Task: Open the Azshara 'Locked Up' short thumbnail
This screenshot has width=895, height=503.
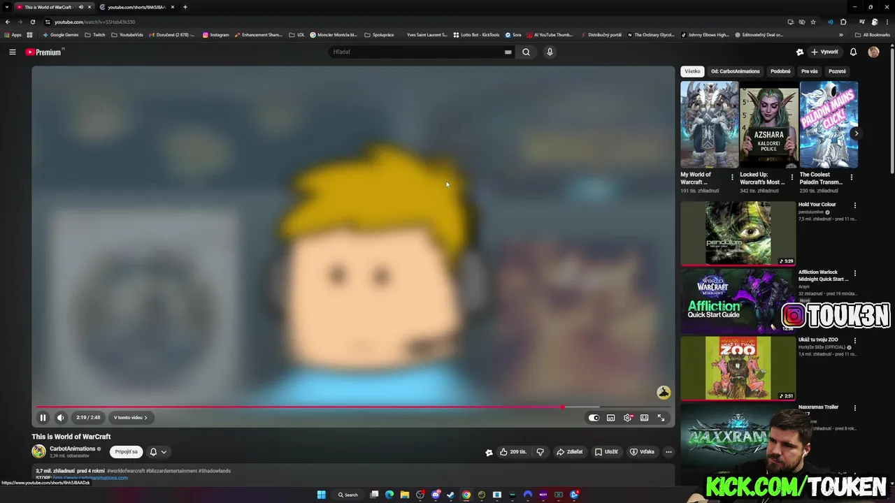Action: point(768,124)
